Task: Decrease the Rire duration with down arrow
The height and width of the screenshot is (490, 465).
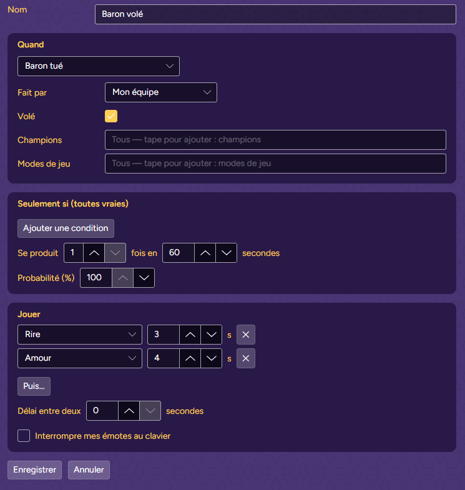Action: [211, 335]
